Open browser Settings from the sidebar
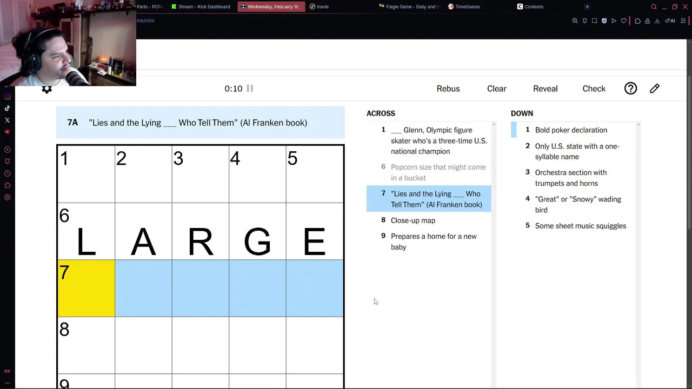The width and height of the screenshot is (692, 389). (7, 197)
